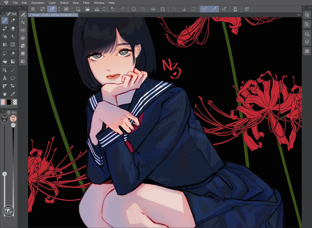The image size is (312, 228).
Task: Toggle Snap to Special Ruler
Action: [214, 9]
